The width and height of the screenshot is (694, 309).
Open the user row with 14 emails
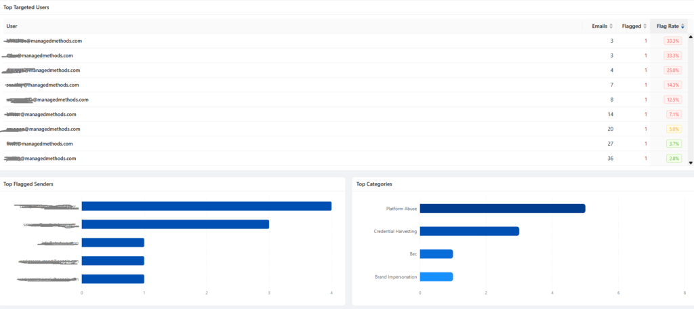[345, 115]
